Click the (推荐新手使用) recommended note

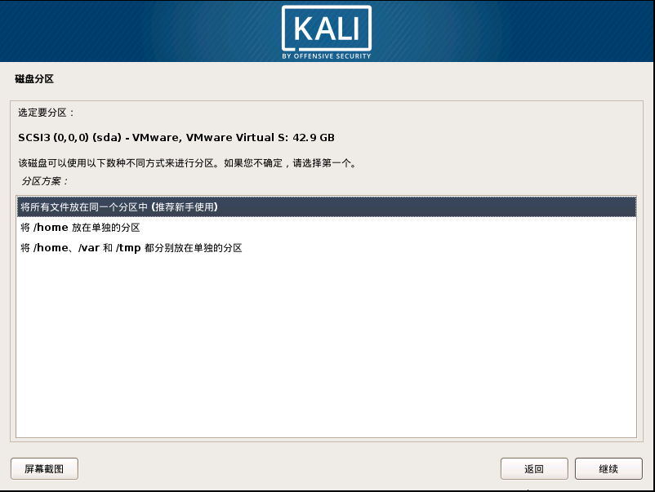[x=185, y=207]
